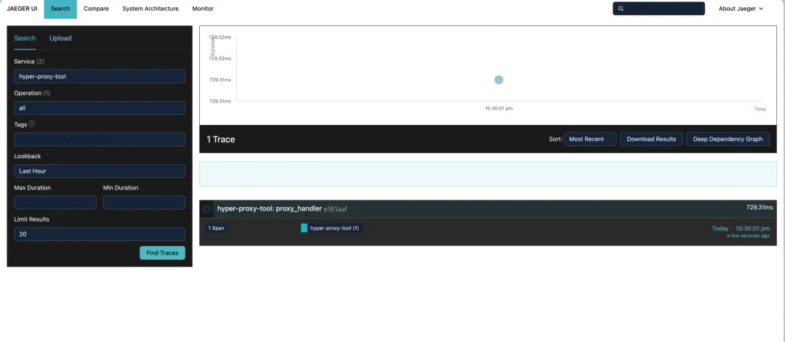Open the hyper-proxy-tool: proxy_handler trace
Viewport: 785px width, 342px height.
(270, 208)
